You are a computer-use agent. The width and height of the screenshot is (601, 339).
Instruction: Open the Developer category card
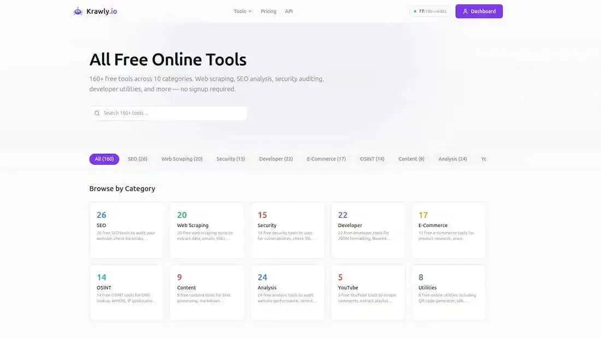pyautogui.click(x=368, y=230)
